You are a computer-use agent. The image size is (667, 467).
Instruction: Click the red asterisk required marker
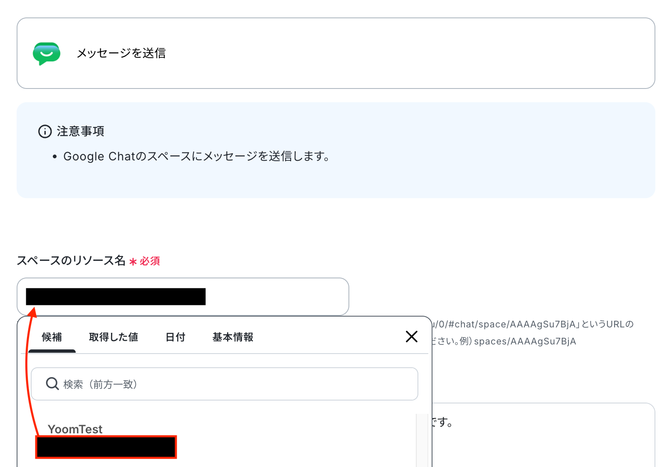[133, 261]
